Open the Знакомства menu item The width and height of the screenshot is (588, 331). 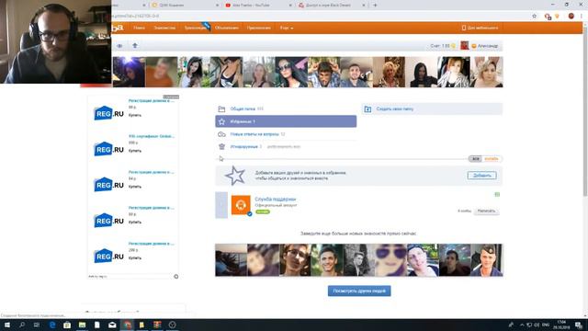pos(164,28)
